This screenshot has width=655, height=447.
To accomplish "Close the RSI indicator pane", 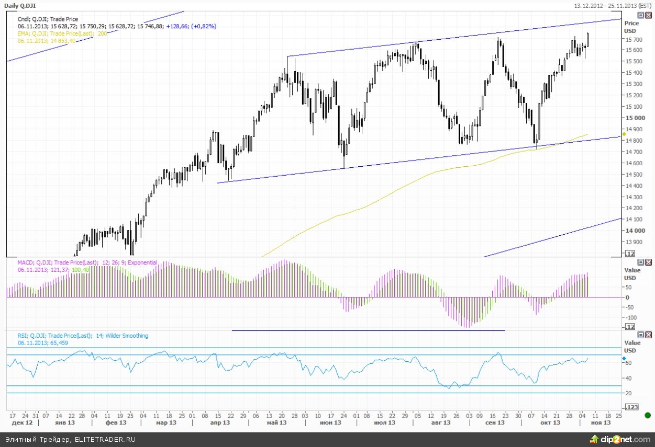I will [x=649, y=335].
